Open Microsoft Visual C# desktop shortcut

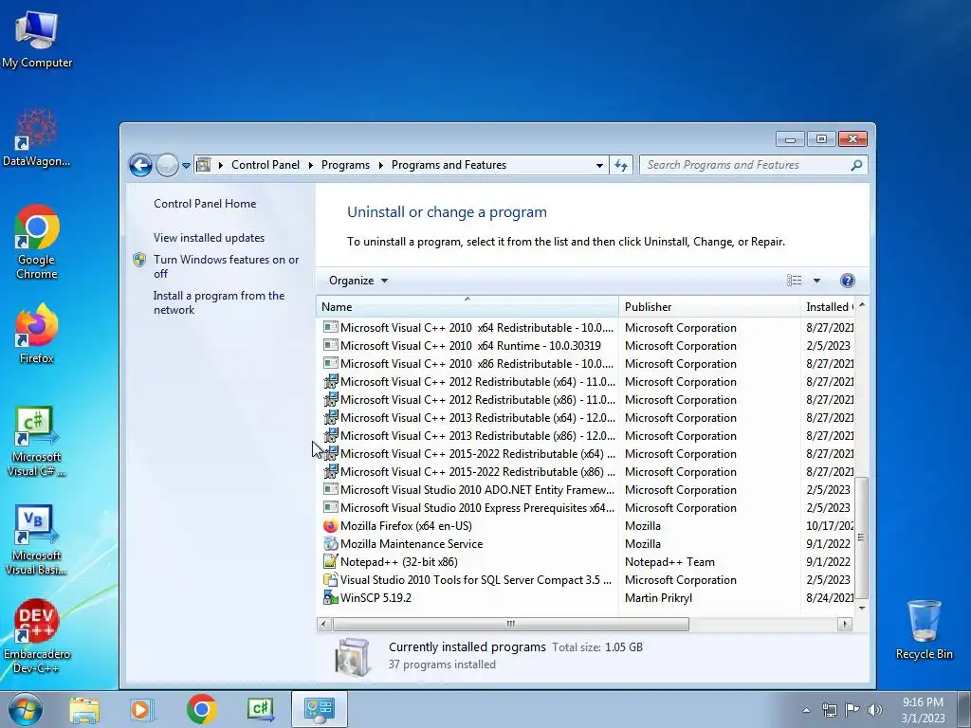coord(37,441)
